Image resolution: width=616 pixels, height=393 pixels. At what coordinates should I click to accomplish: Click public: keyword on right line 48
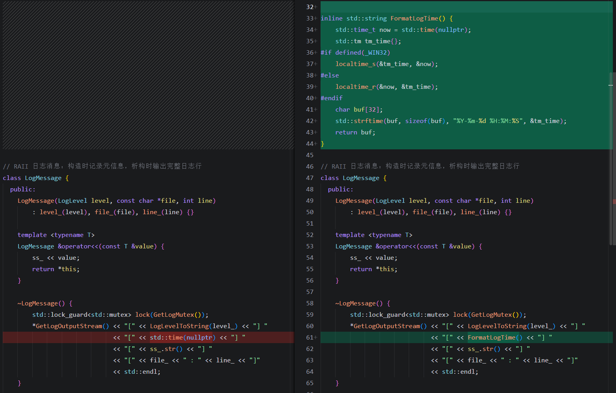coord(341,189)
